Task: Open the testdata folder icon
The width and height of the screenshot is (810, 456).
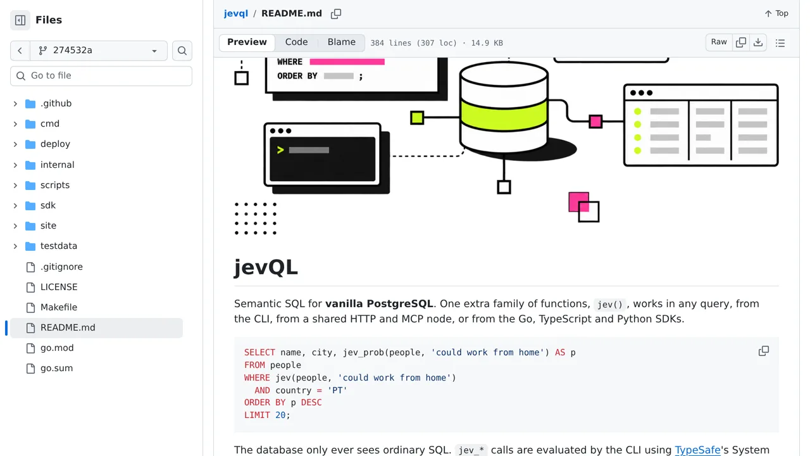Action: (x=30, y=246)
